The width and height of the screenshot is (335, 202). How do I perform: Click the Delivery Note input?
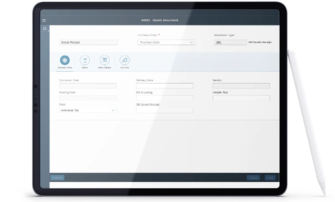pyautogui.click(x=165, y=86)
